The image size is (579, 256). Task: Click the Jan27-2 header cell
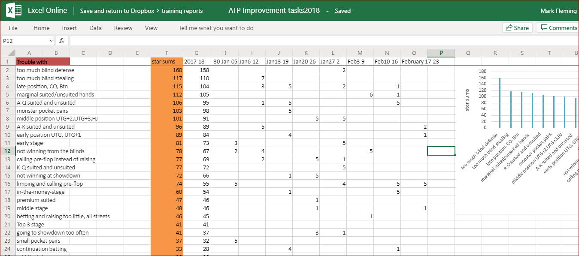[x=333, y=62]
